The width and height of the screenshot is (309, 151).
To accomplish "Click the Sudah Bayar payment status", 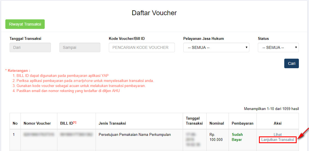I will point(237,137).
